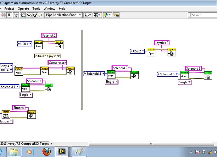Select the Solenoid refnum set node under Solenoid 3
217x157 pixels.
[208, 75]
